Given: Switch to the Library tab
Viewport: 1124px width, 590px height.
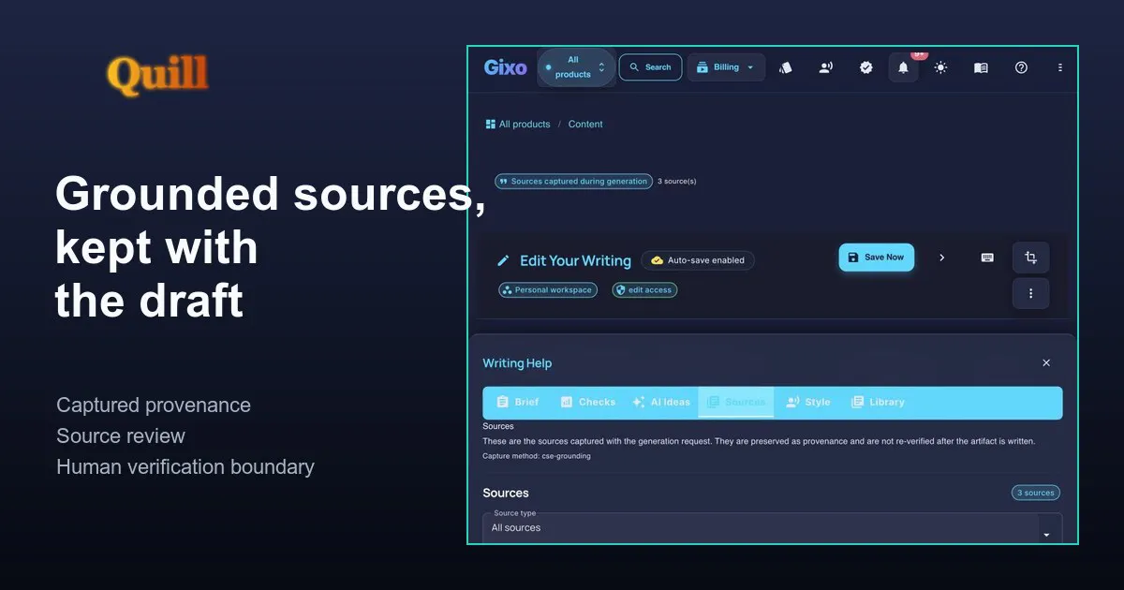Looking at the screenshot, I should [x=878, y=402].
